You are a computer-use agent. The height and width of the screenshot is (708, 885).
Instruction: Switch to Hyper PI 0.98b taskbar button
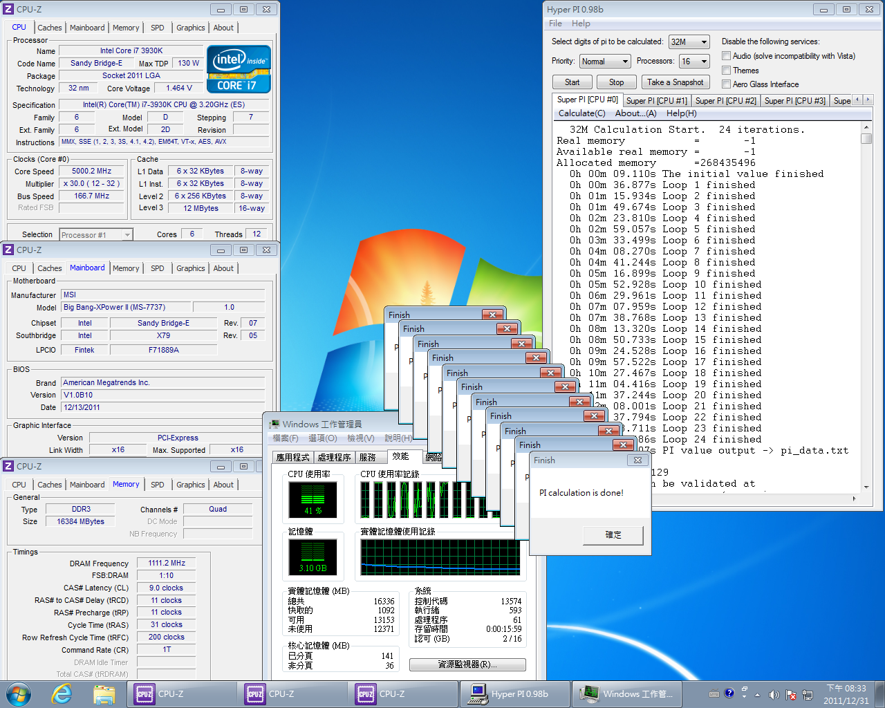click(516, 693)
